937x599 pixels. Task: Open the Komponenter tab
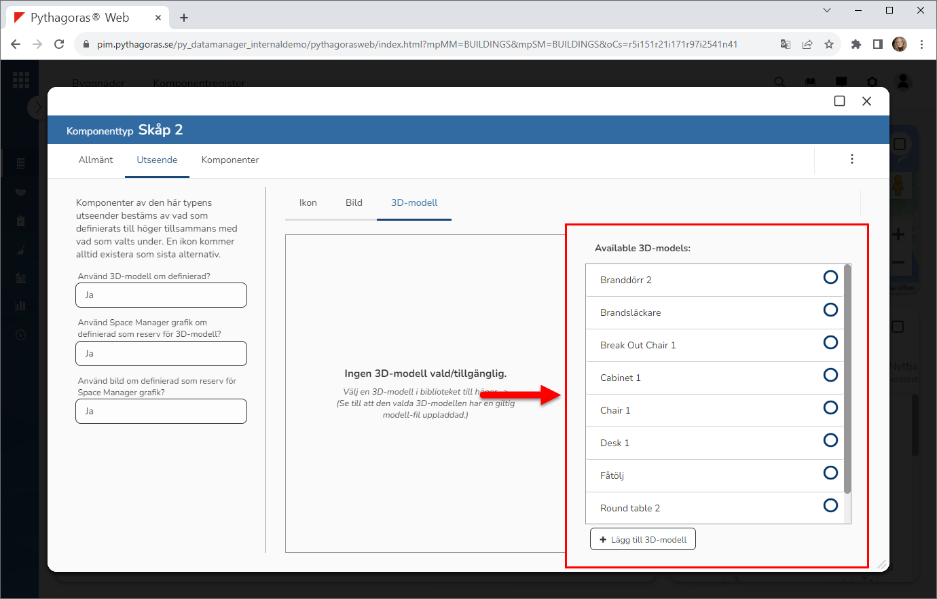point(230,160)
